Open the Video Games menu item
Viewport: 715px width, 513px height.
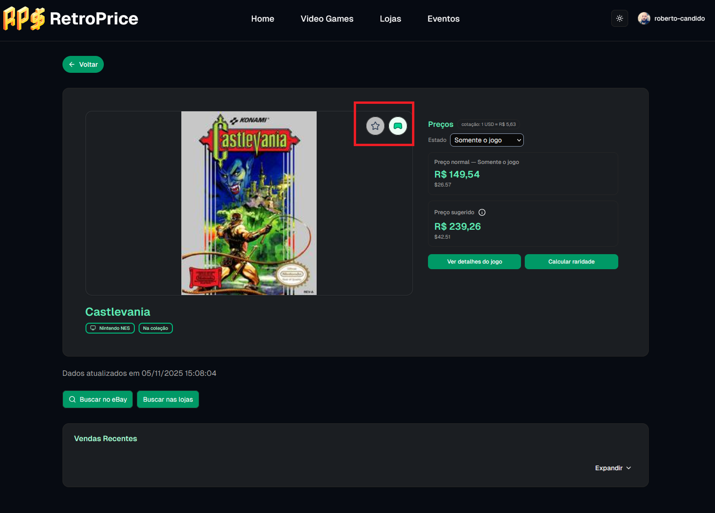pyautogui.click(x=326, y=19)
